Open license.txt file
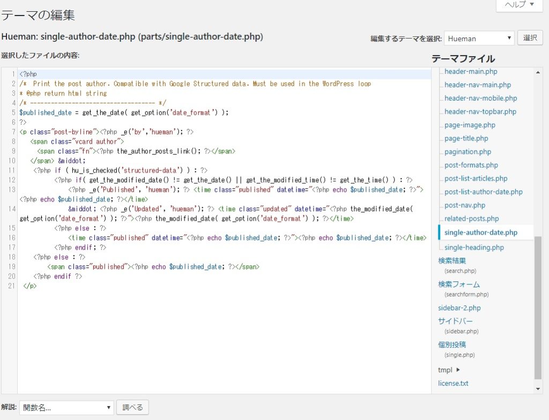The height and width of the screenshot is (420, 549). pos(453,383)
